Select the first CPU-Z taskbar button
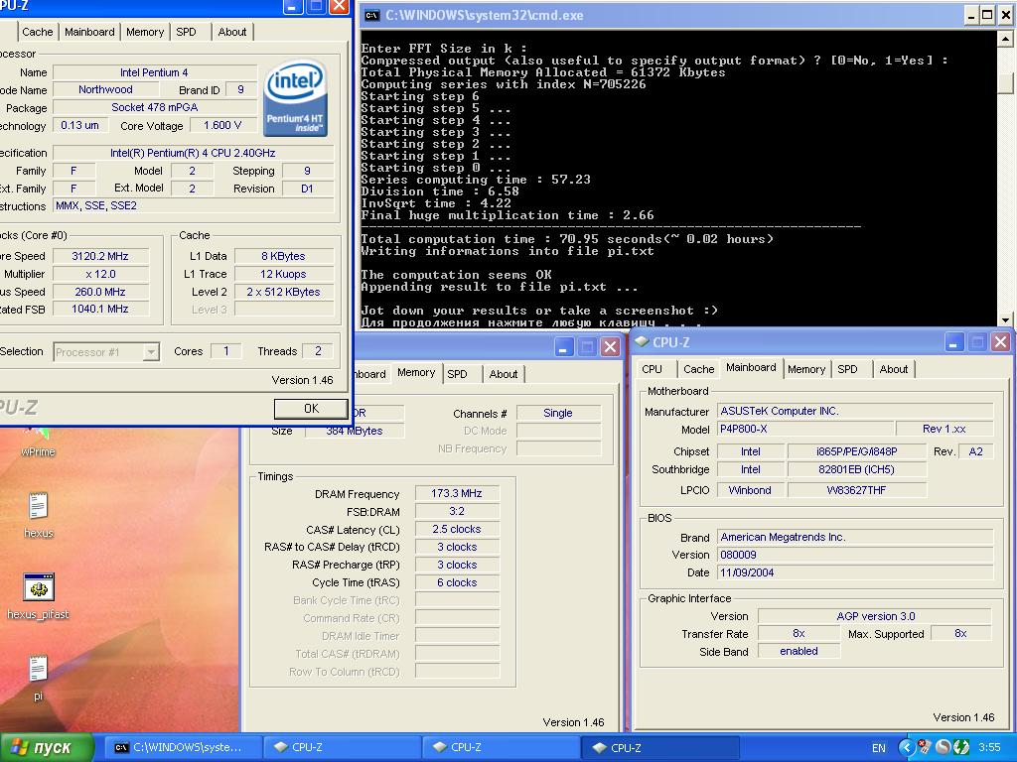The width and height of the screenshot is (1017, 762). (343, 747)
